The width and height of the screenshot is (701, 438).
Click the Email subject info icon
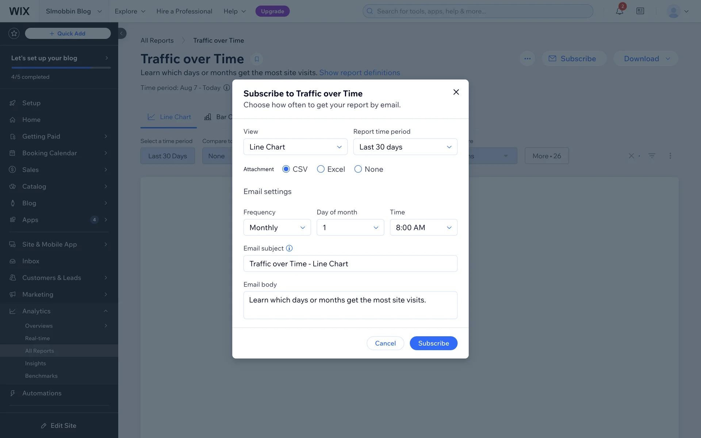click(289, 248)
